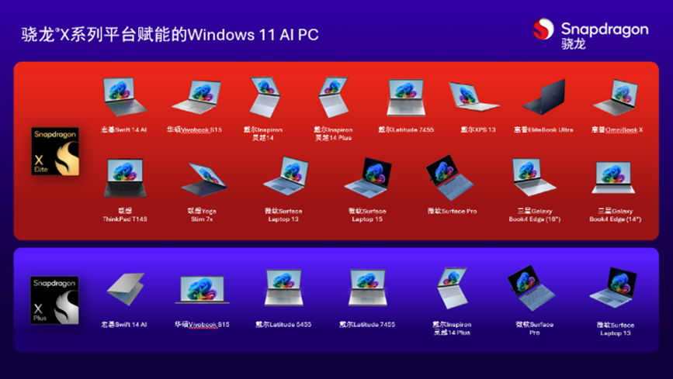Click the 微软Surface Laptop 13 label in X Elite section

coord(283,215)
